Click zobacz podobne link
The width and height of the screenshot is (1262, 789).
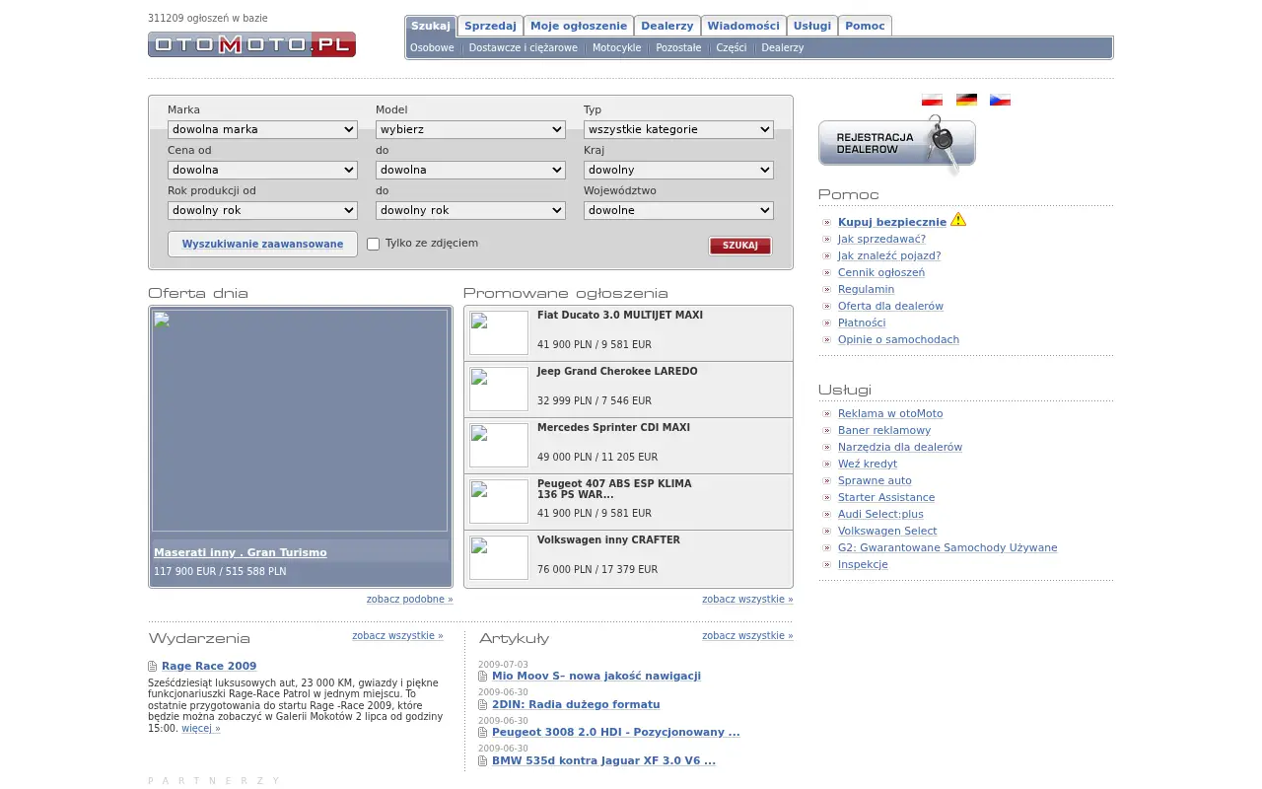[x=410, y=599]
